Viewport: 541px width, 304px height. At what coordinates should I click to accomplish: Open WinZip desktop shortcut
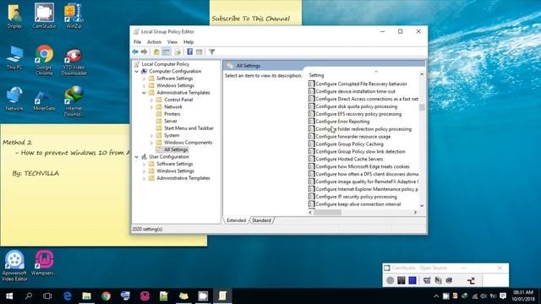click(74, 16)
